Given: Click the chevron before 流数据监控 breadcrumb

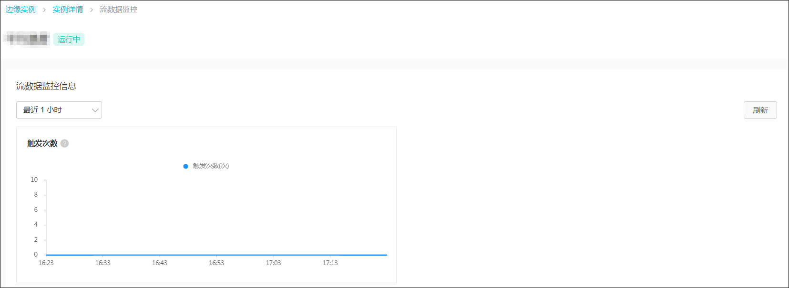Looking at the screenshot, I should [x=92, y=10].
